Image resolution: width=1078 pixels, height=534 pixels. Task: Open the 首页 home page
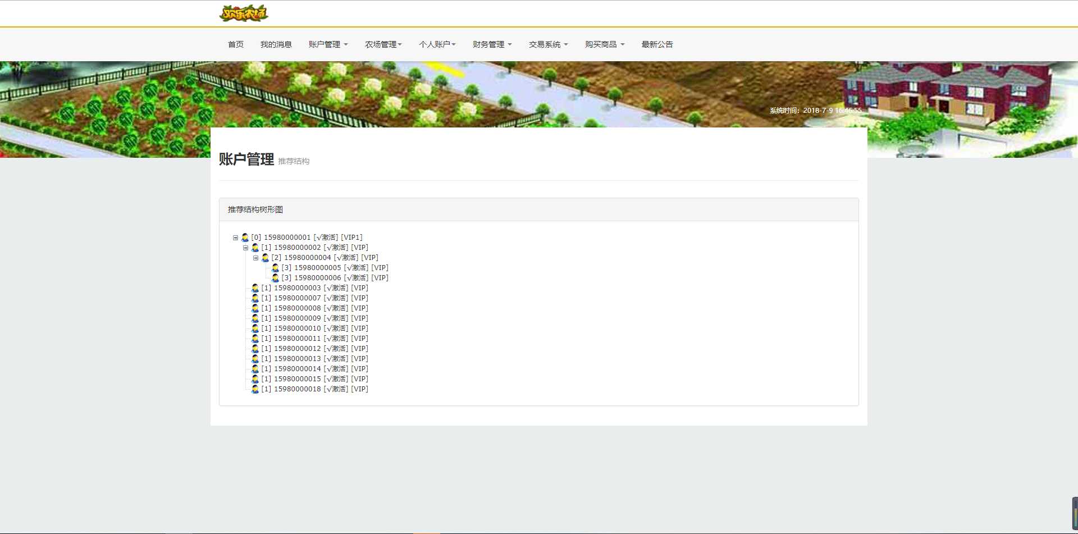(236, 44)
